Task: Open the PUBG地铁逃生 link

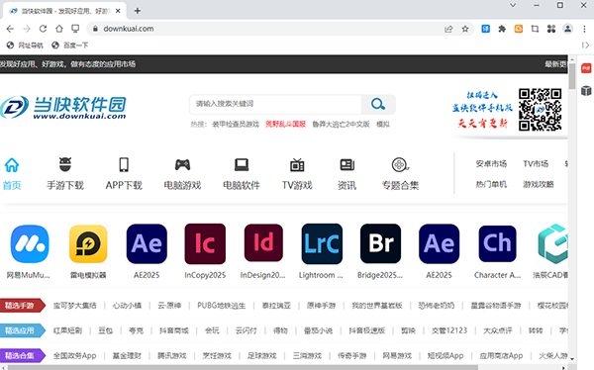Action: tap(221, 306)
